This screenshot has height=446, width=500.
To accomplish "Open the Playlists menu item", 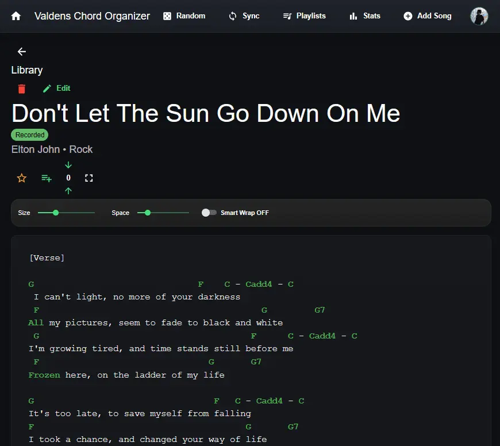I will point(305,16).
